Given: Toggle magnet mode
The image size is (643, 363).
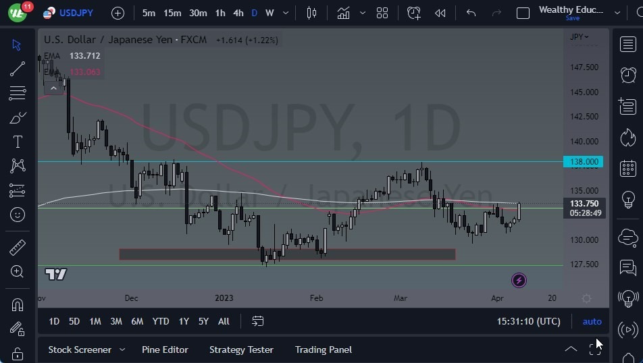Looking at the screenshot, I should click(x=18, y=305).
